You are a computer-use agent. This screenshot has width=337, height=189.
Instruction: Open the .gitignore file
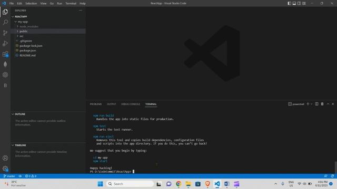click(x=48, y=41)
